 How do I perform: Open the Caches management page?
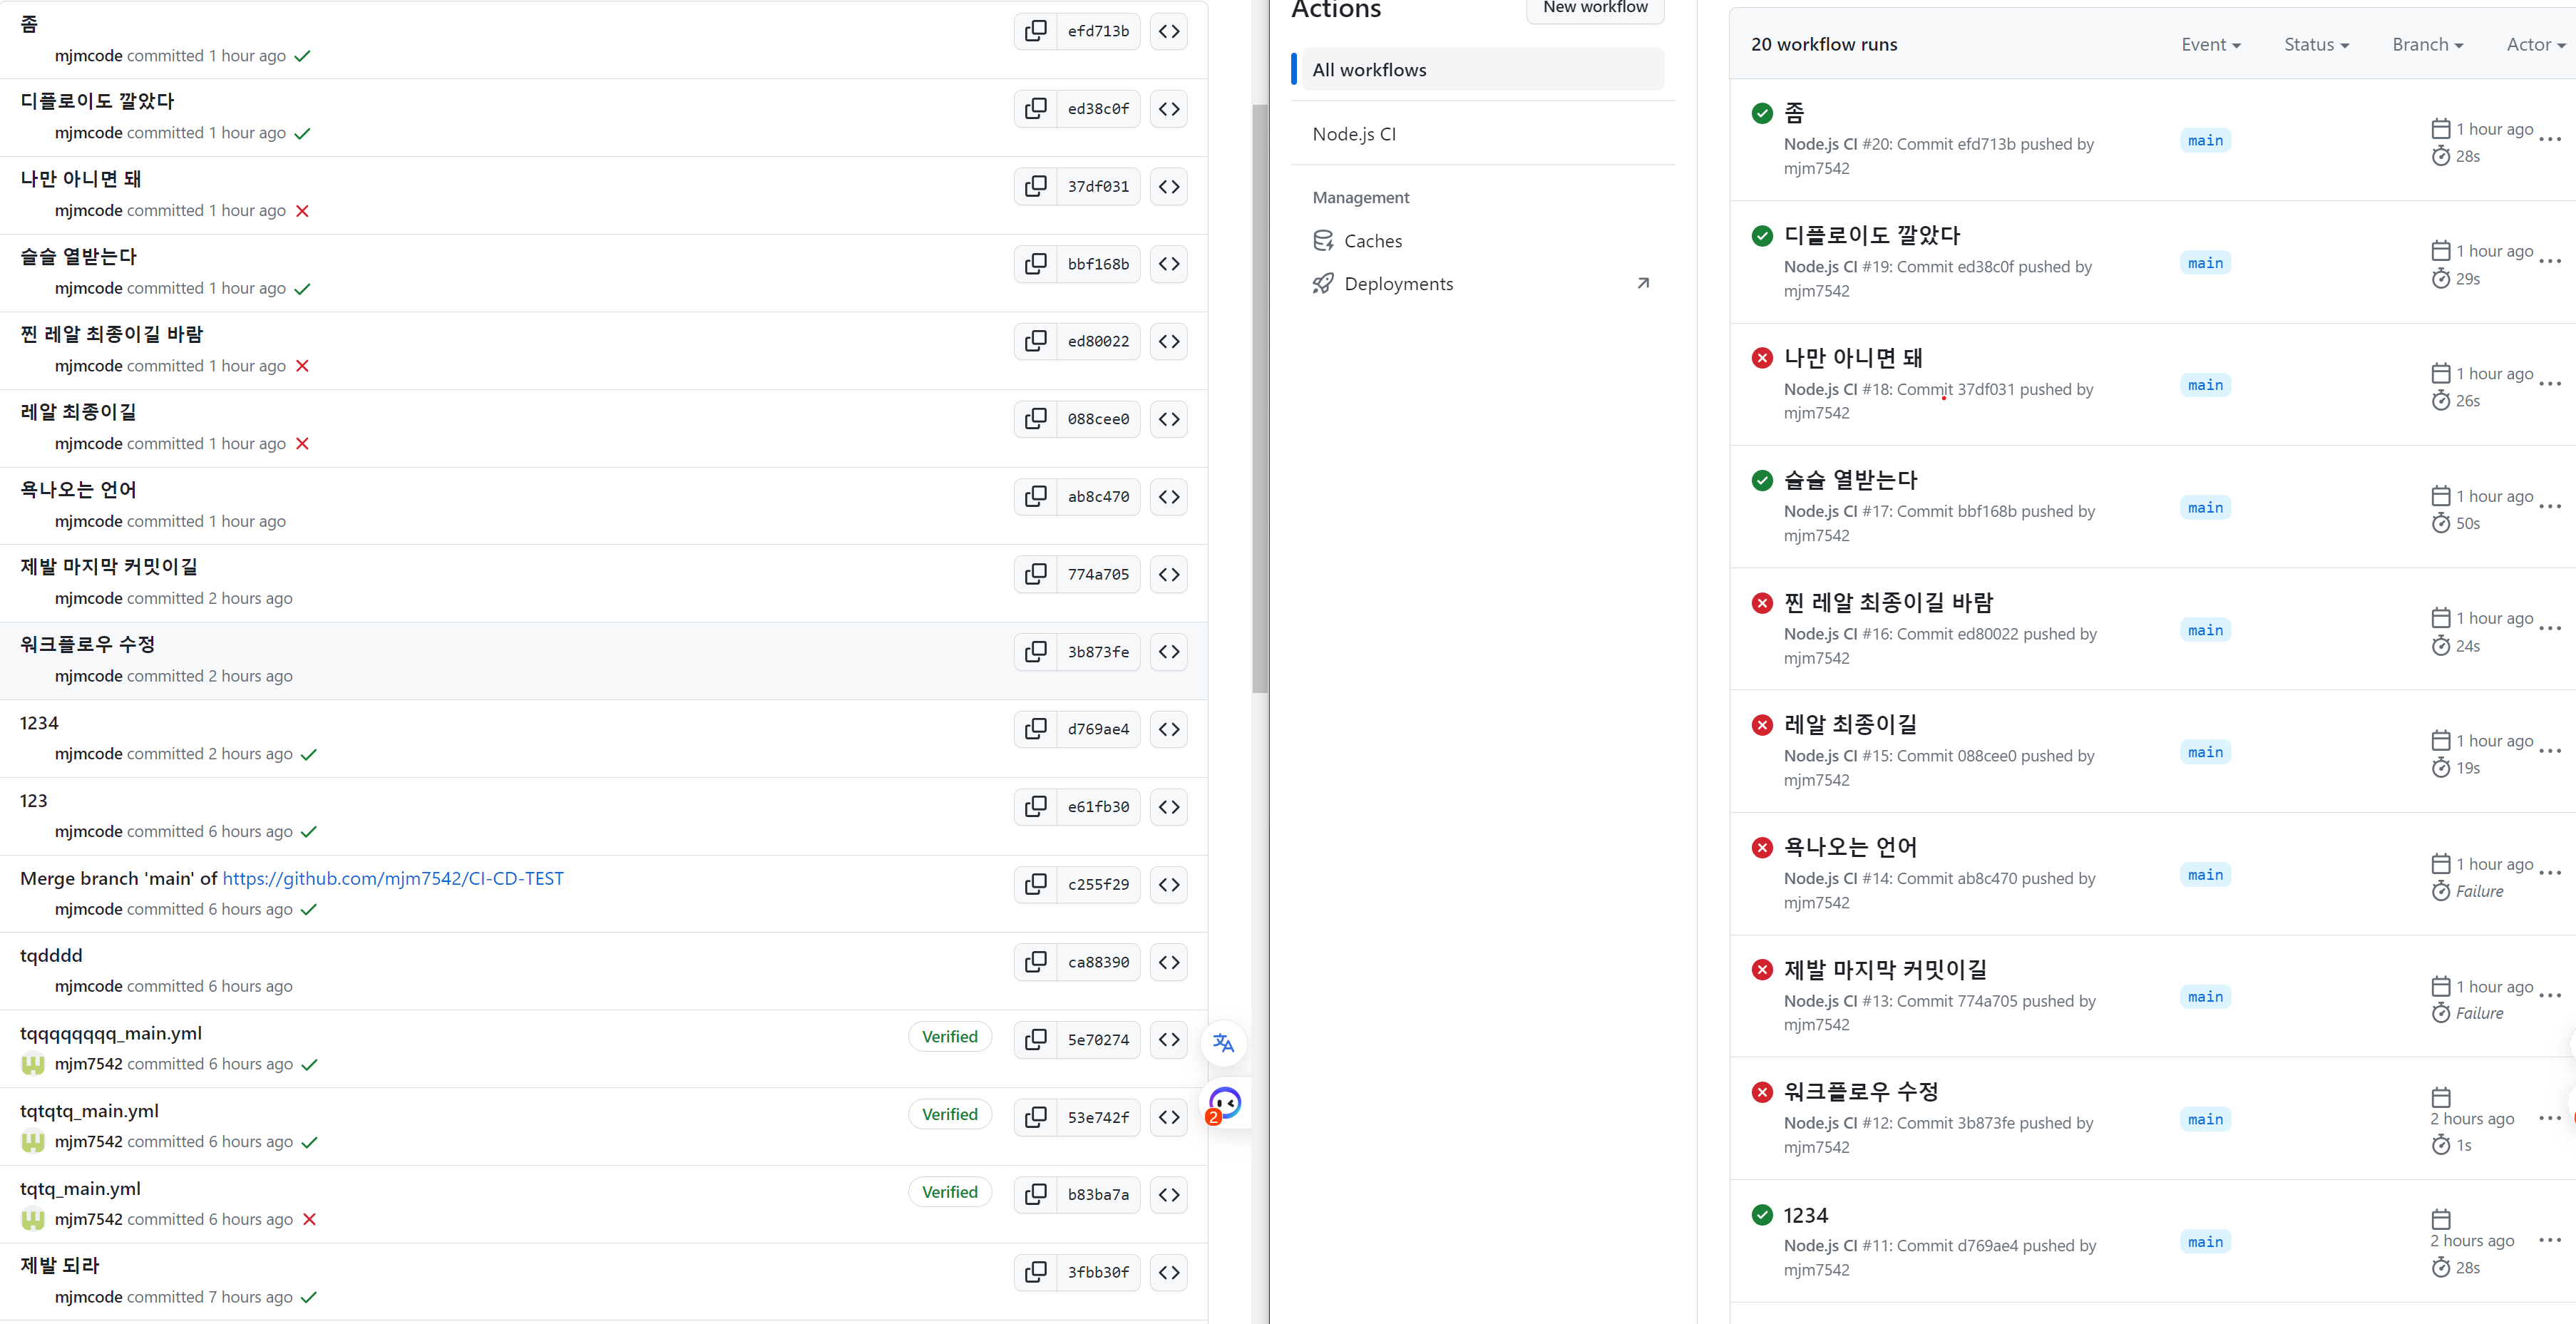pyautogui.click(x=1372, y=241)
